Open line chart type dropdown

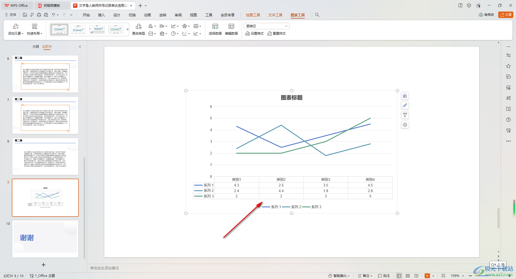coord(175,26)
